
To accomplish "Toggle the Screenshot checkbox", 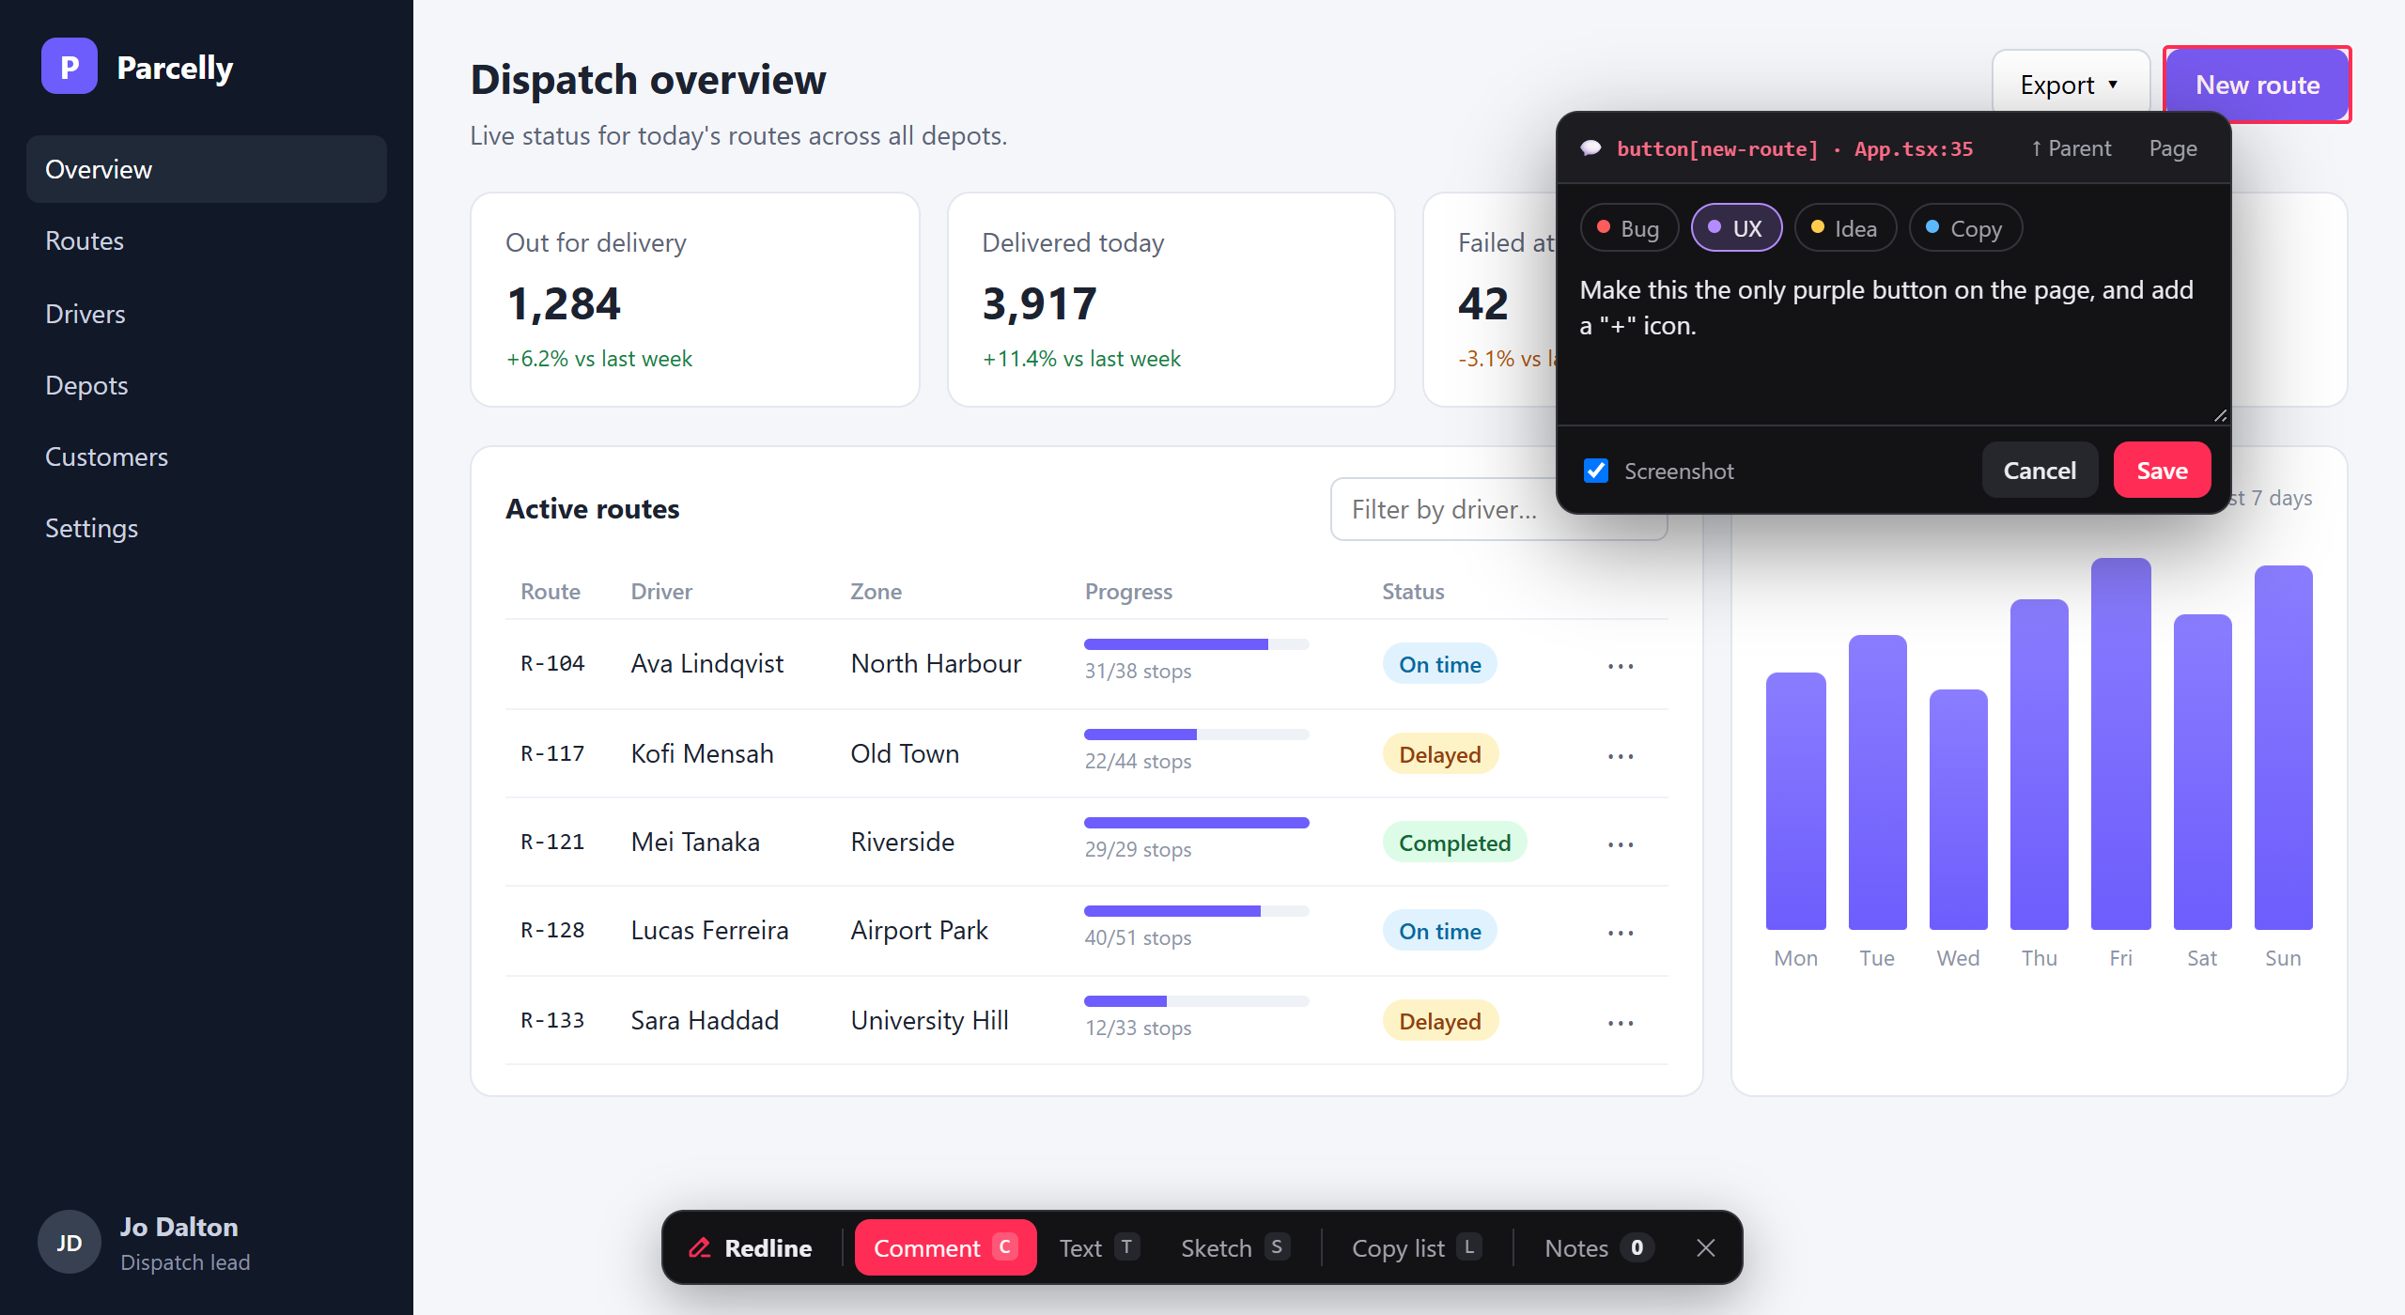I will click(1596, 471).
